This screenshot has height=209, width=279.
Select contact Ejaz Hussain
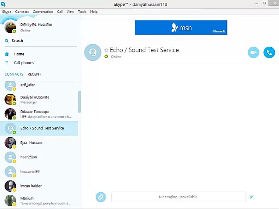pos(39,143)
